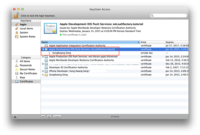Toggle the keychains pane button at bottom left
Image resolution: width=200 pixels, height=135 pixels.
[15, 116]
